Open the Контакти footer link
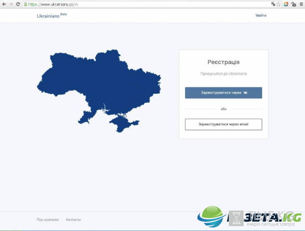Screen dimensions: 305x231 (73, 220)
